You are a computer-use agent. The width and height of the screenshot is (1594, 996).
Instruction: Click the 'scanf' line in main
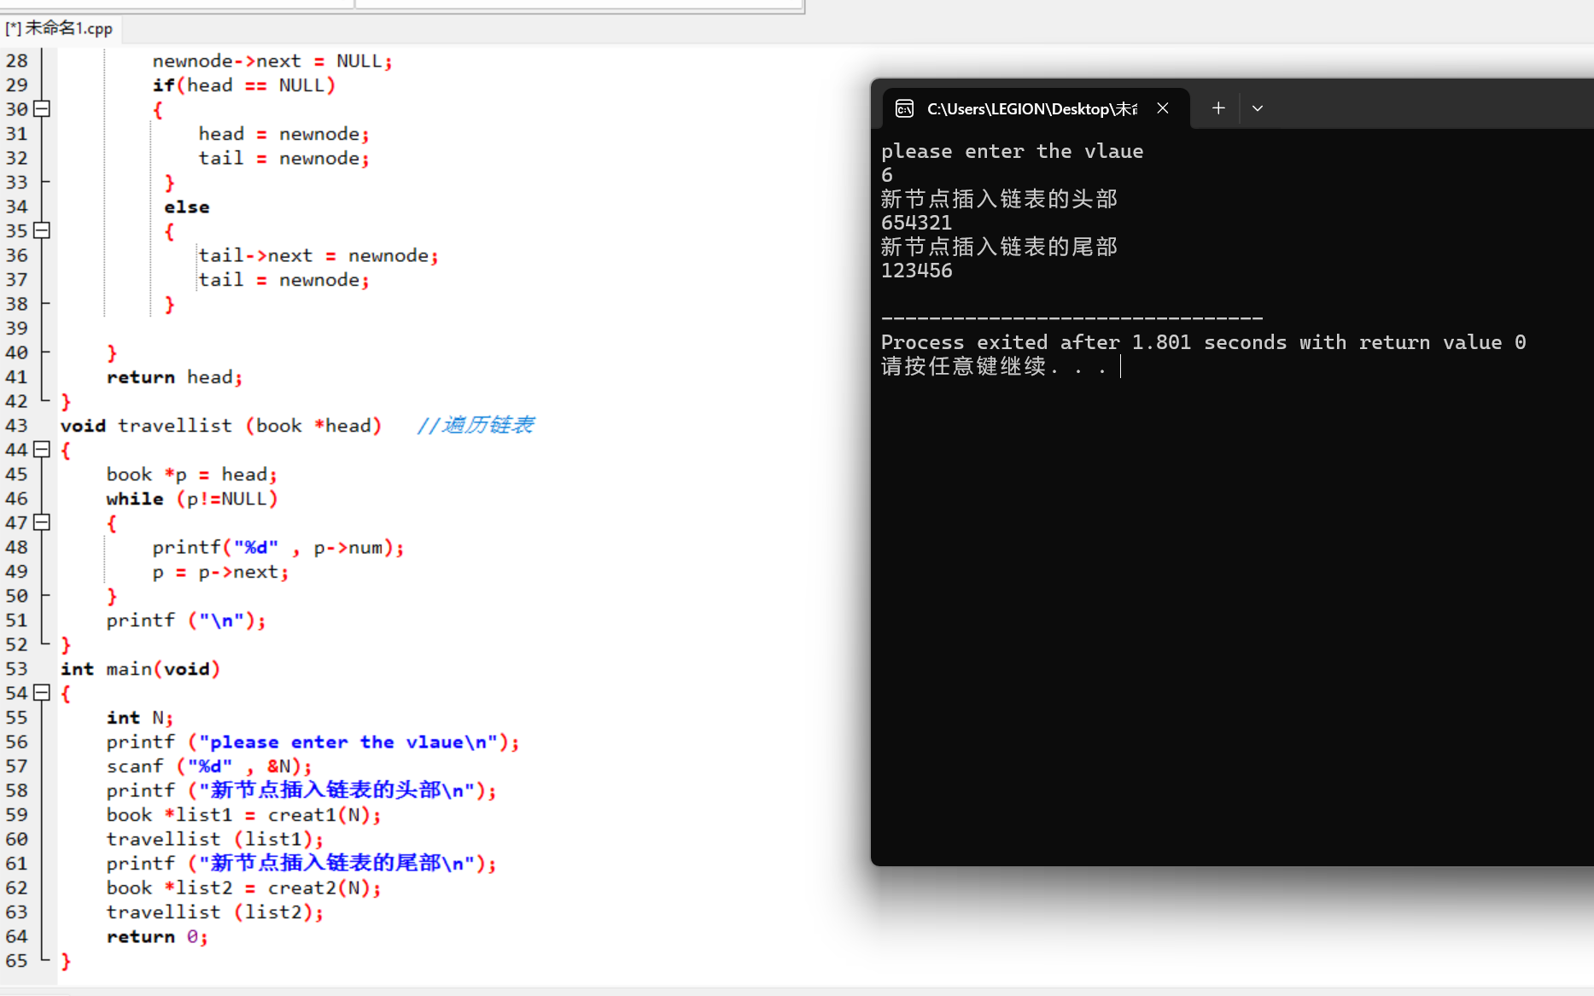(x=209, y=766)
